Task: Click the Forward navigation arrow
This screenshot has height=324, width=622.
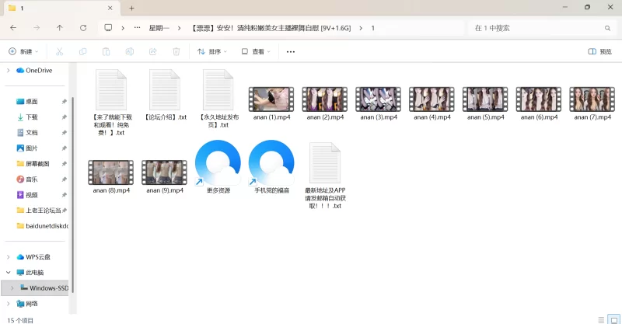Action: coord(37,28)
